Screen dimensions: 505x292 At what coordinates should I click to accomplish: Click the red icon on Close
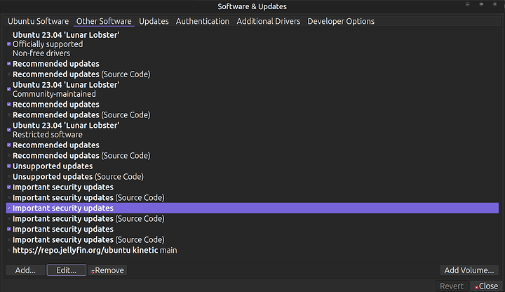[476, 286]
